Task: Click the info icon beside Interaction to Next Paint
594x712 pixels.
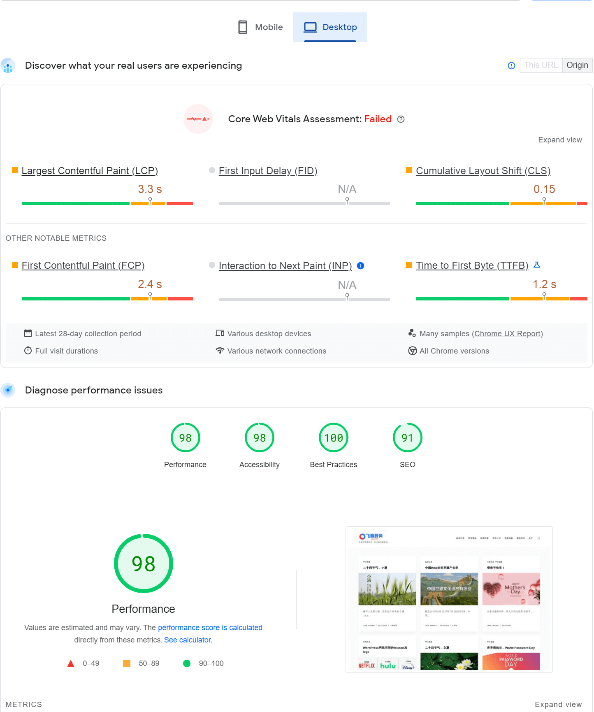Action: click(x=360, y=266)
